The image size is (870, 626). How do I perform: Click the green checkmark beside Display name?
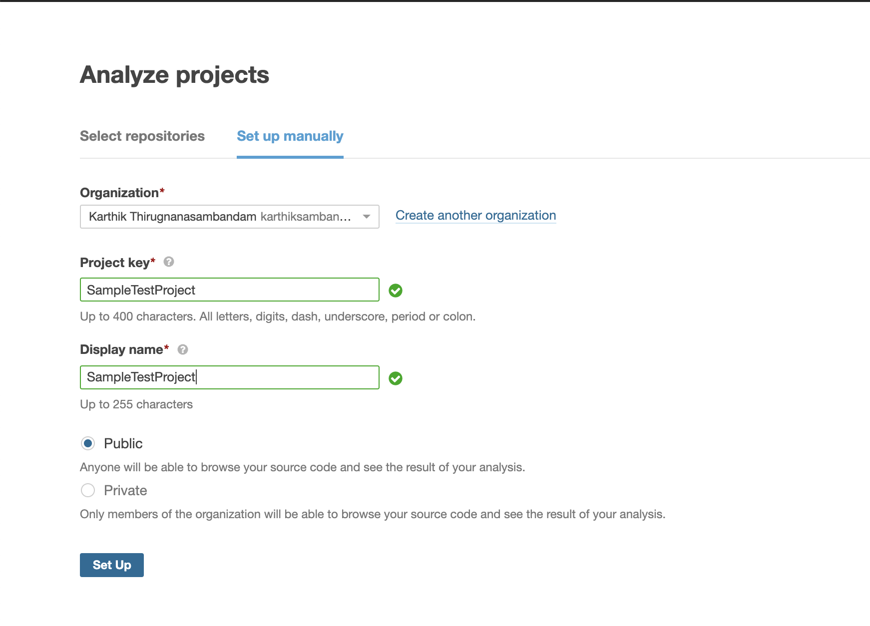[396, 378]
